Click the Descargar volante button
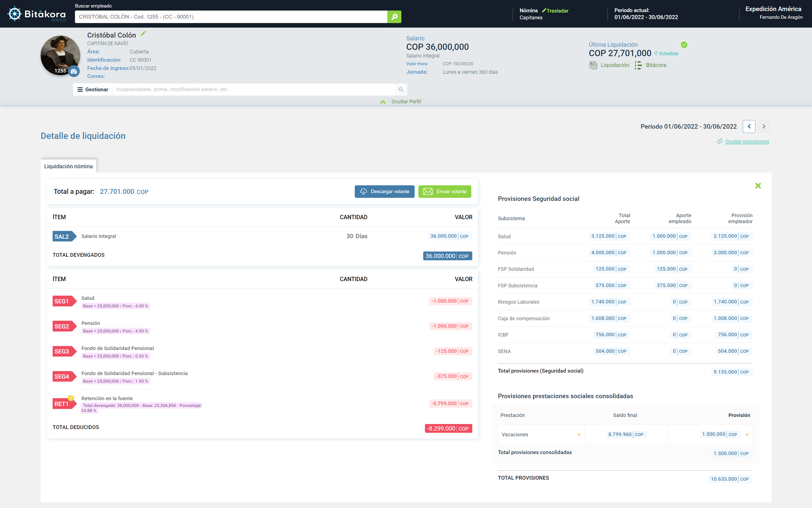The image size is (812, 508). pyautogui.click(x=385, y=192)
